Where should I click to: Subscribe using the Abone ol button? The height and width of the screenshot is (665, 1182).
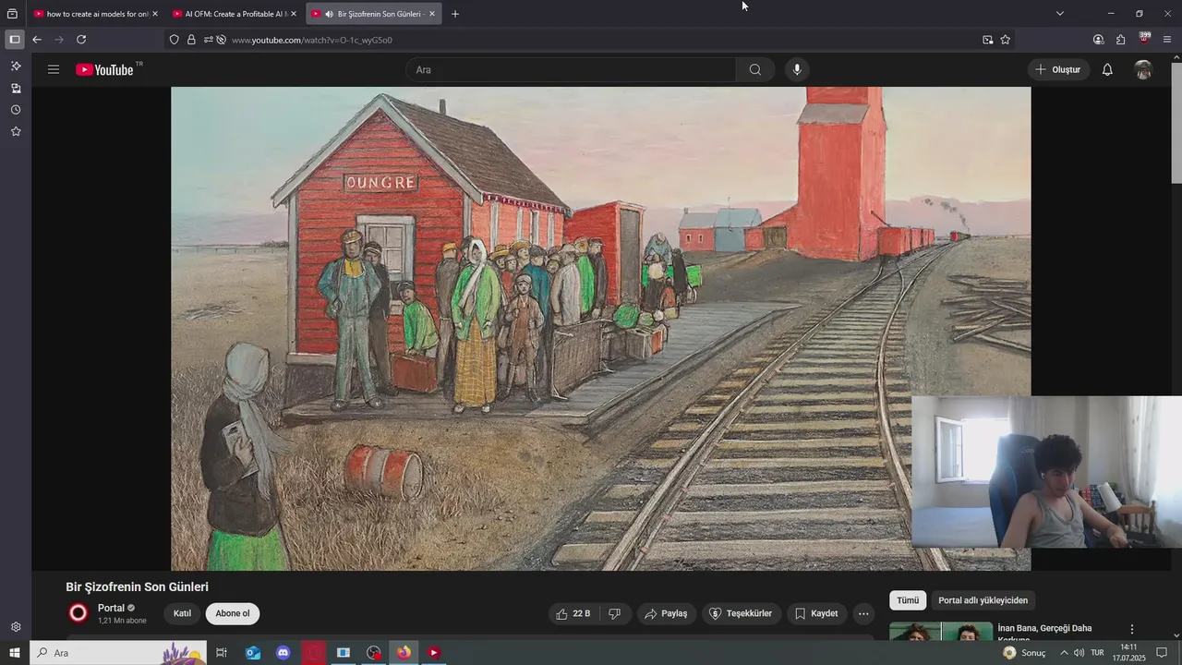(x=233, y=613)
